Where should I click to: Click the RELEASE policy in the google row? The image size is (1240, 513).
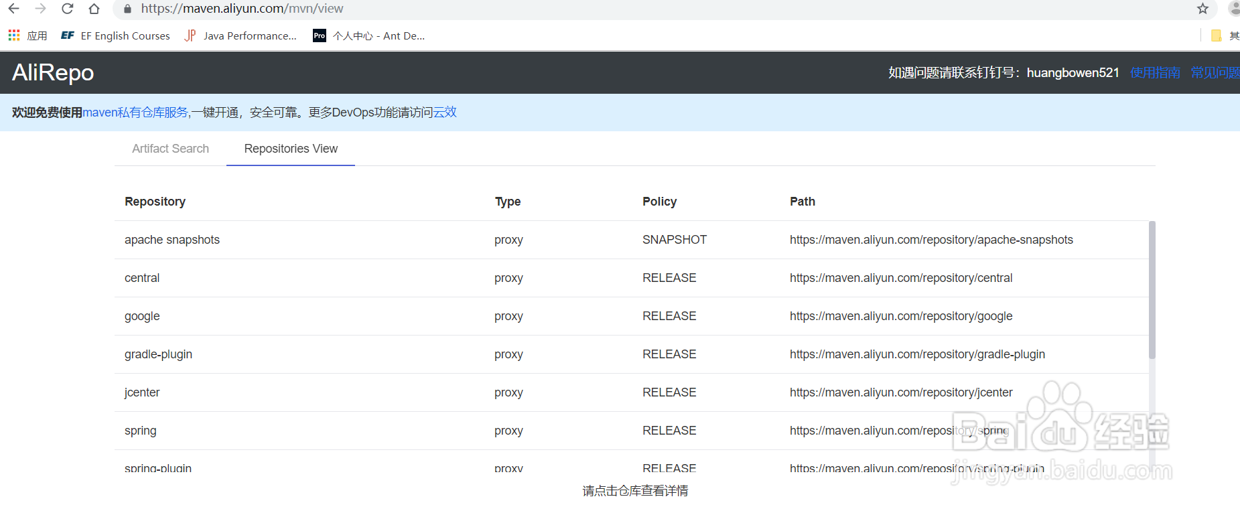[x=669, y=316]
